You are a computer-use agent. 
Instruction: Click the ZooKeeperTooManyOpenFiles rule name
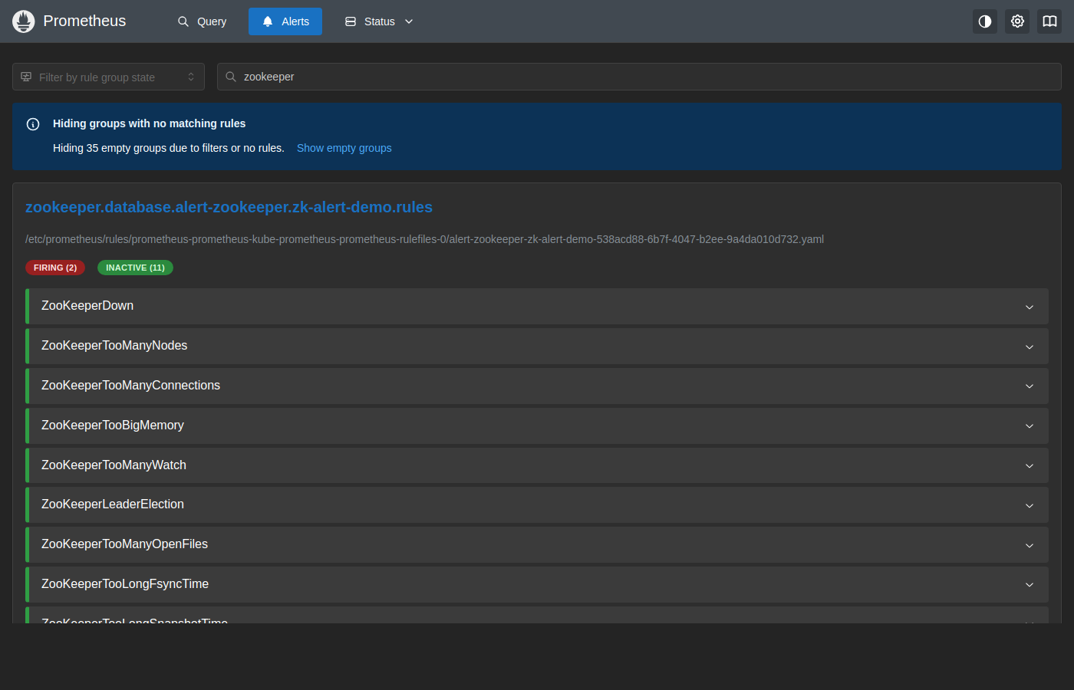124,544
